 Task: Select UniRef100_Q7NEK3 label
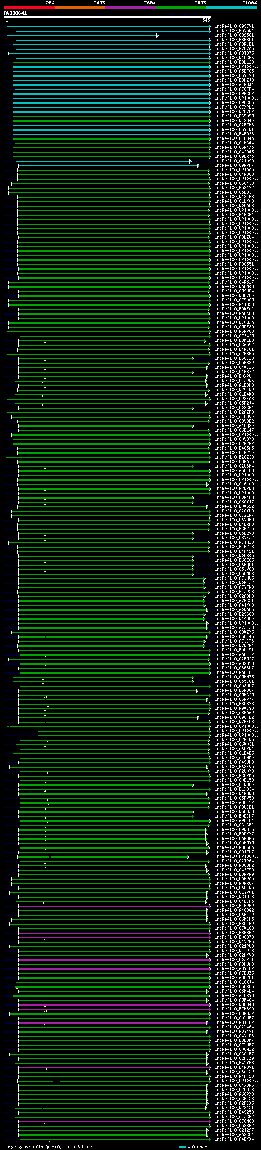(234, 721)
